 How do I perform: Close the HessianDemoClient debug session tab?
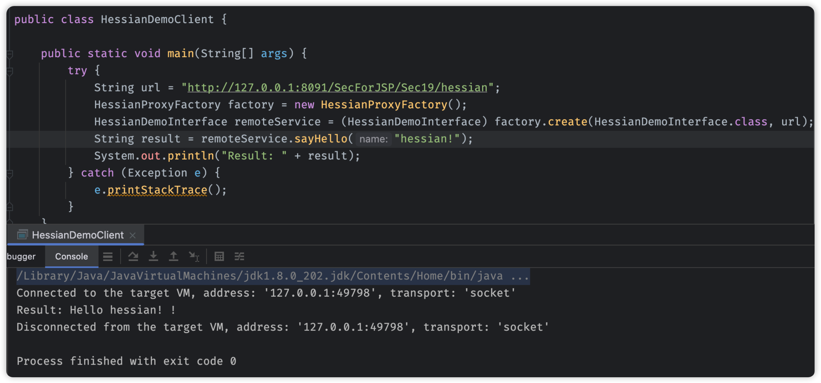133,235
